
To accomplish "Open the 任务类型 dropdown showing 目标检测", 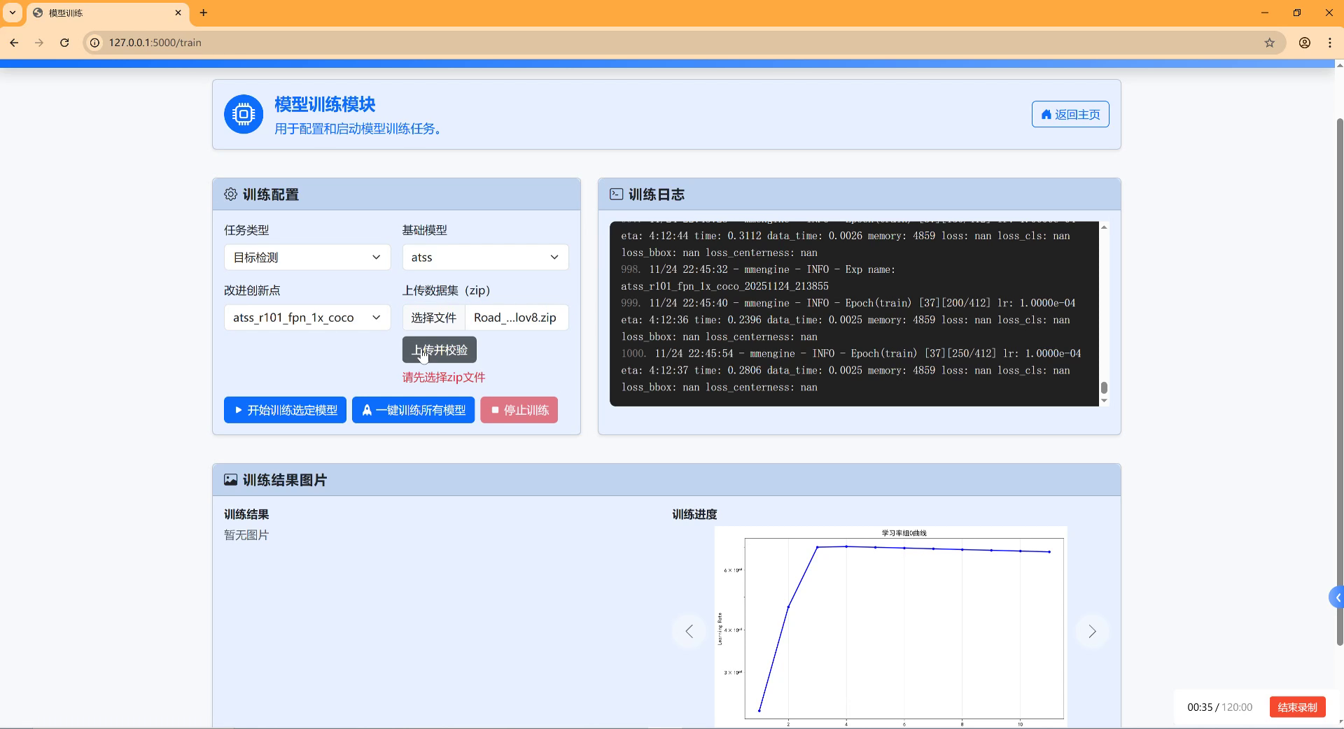I will point(307,257).
